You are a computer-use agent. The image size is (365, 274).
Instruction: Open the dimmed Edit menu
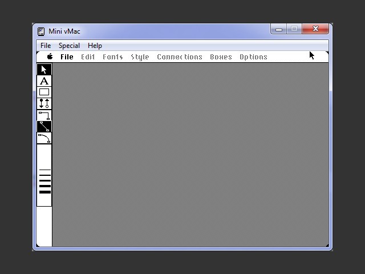tap(88, 57)
